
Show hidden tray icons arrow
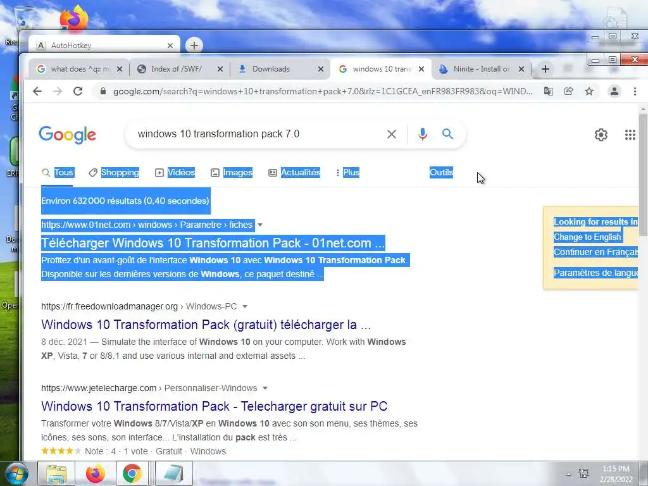click(569, 475)
